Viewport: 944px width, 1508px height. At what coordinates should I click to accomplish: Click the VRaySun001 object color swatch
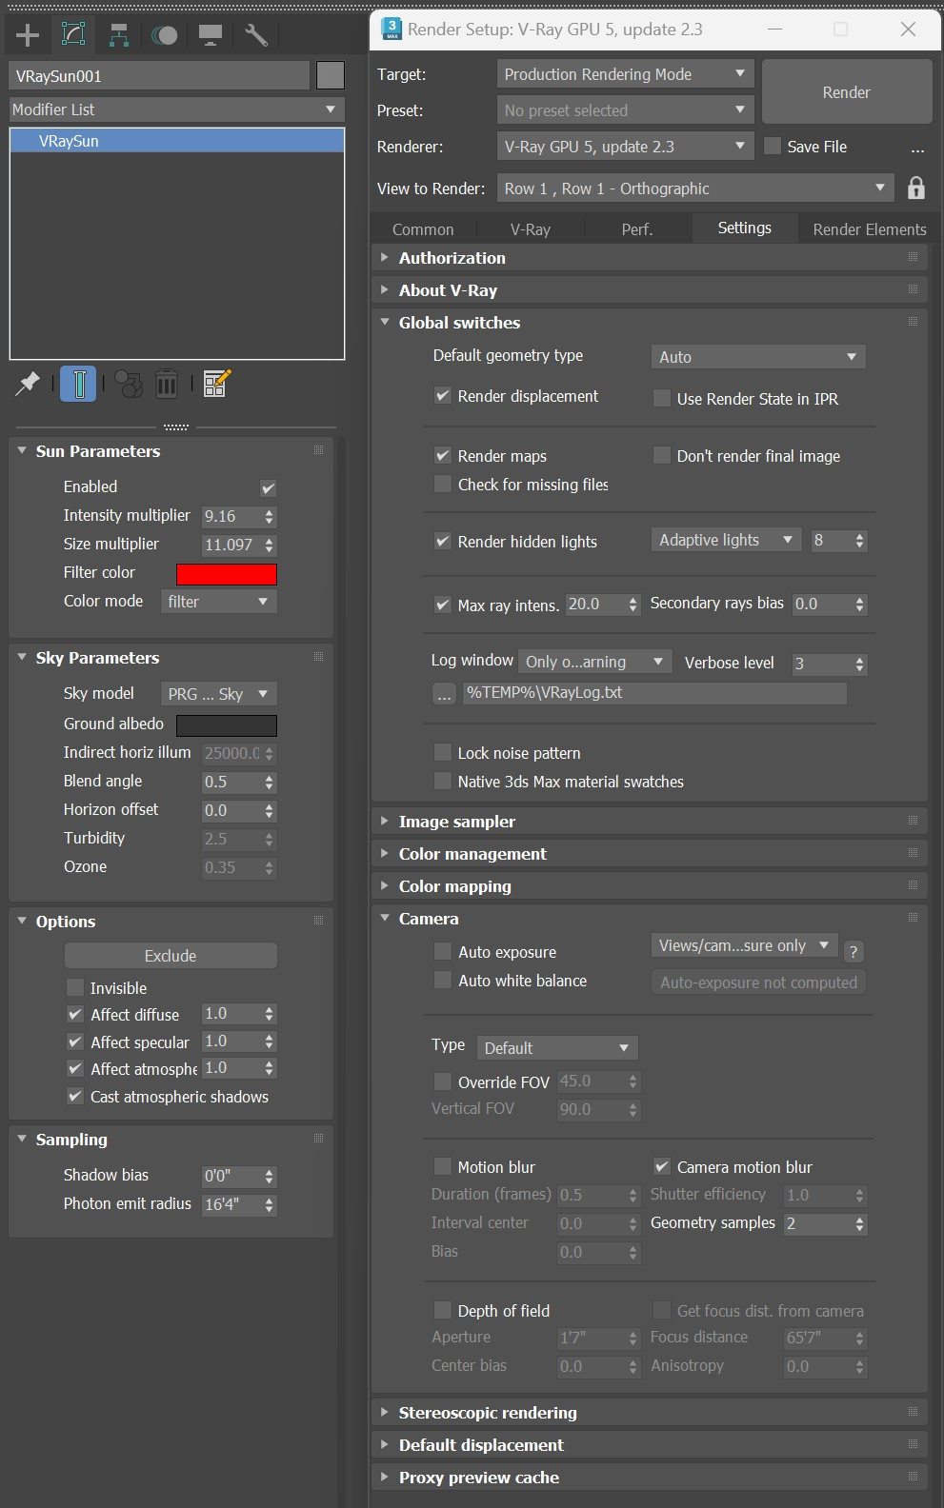331,75
